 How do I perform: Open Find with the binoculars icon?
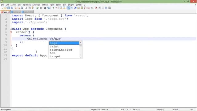coord(45,8)
